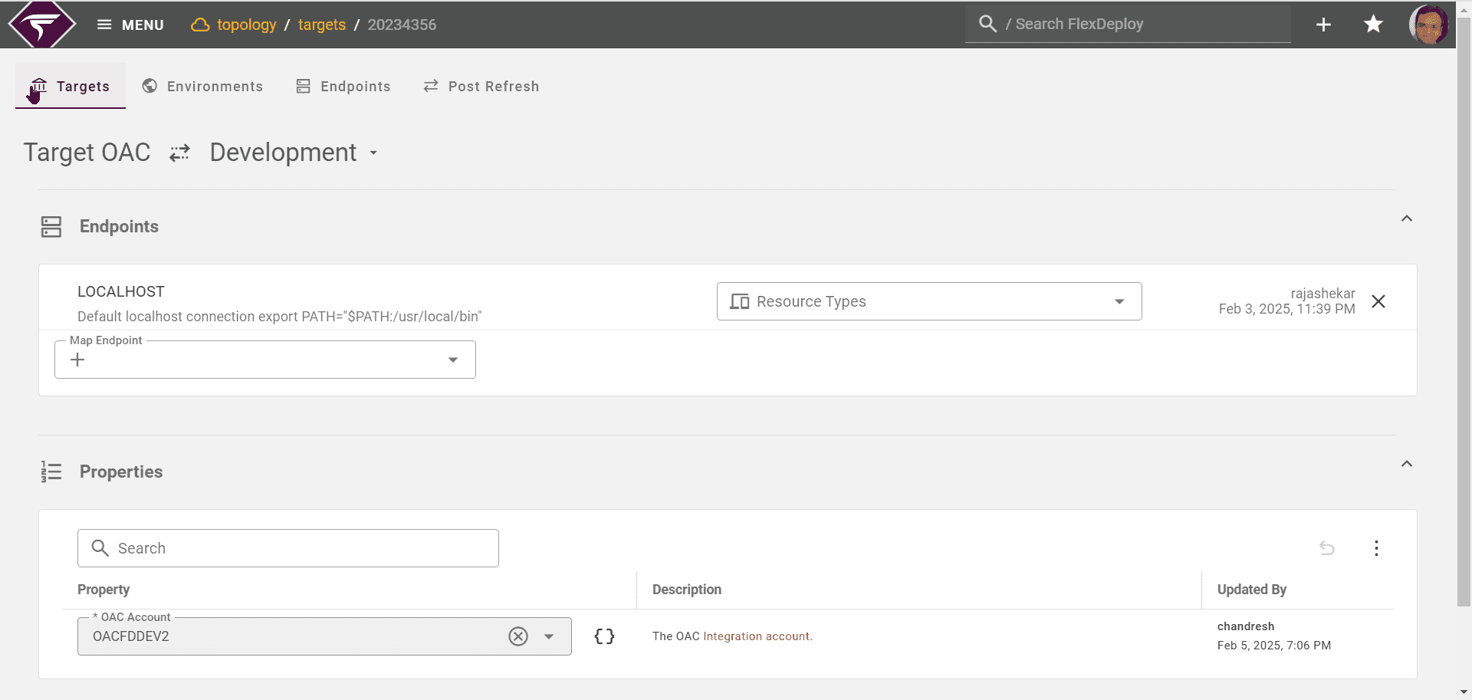The image size is (1472, 700).
Task: Click the 20234356 breadcrumb ID
Action: tap(402, 25)
